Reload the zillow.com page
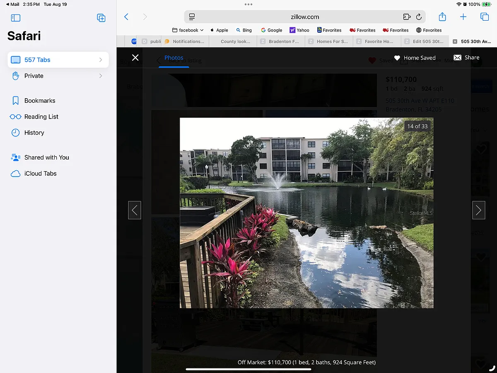Viewport: 497px width, 373px height. pos(419,17)
